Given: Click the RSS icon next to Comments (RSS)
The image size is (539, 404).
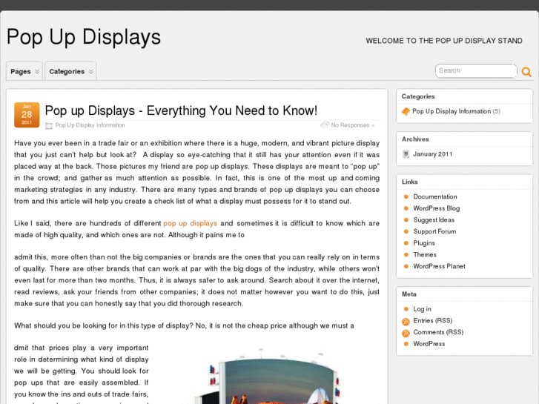Looking at the screenshot, I should click(406, 333).
